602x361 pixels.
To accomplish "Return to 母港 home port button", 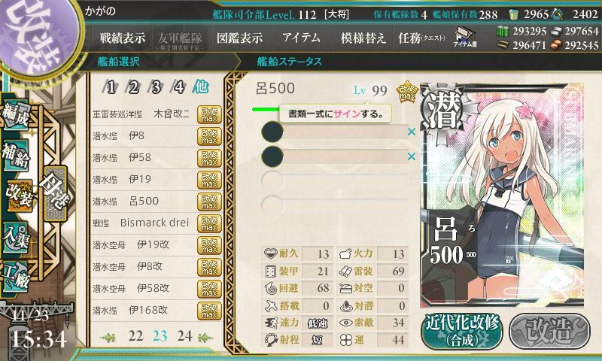I will pyautogui.click(x=55, y=193).
